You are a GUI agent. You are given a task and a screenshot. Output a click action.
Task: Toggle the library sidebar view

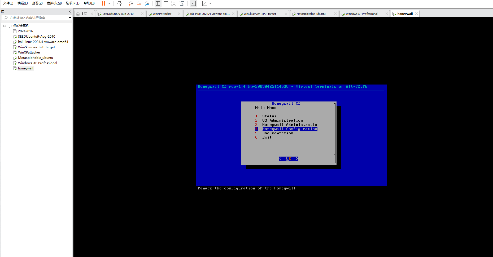click(x=158, y=3)
